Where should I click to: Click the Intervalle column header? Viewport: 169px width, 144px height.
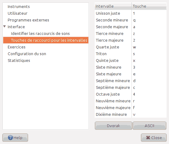(x=113, y=6)
